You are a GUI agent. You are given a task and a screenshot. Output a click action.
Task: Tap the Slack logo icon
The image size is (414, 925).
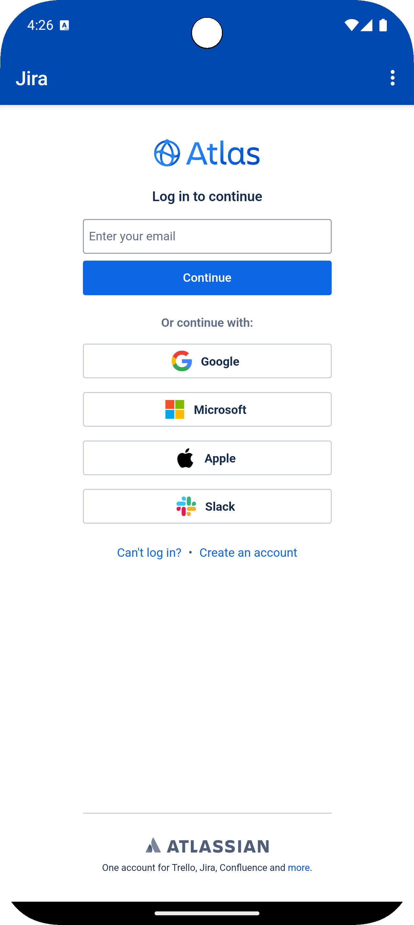pyautogui.click(x=186, y=506)
